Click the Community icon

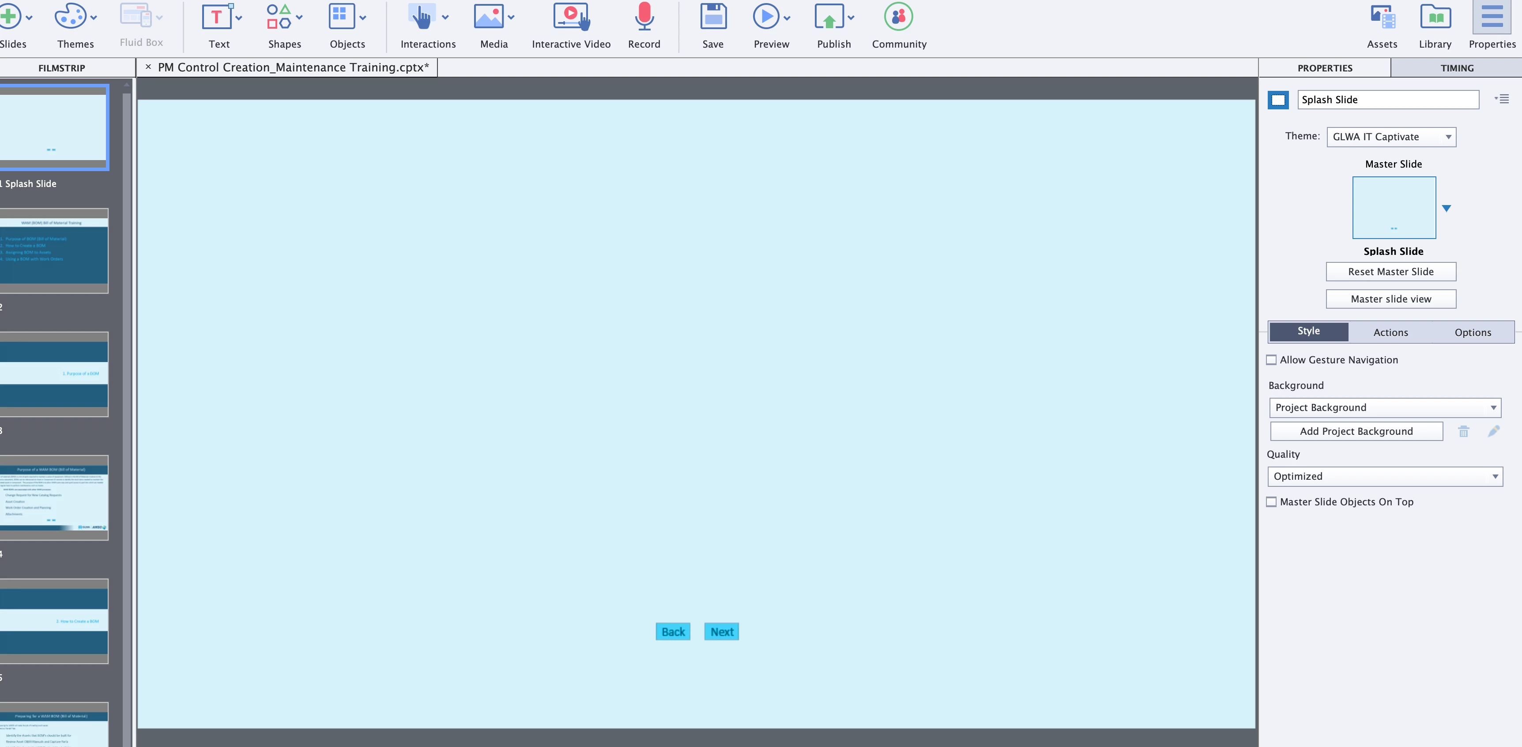[x=898, y=16]
